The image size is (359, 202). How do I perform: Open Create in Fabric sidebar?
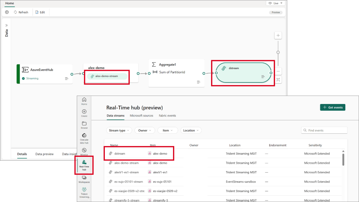tap(84, 113)
